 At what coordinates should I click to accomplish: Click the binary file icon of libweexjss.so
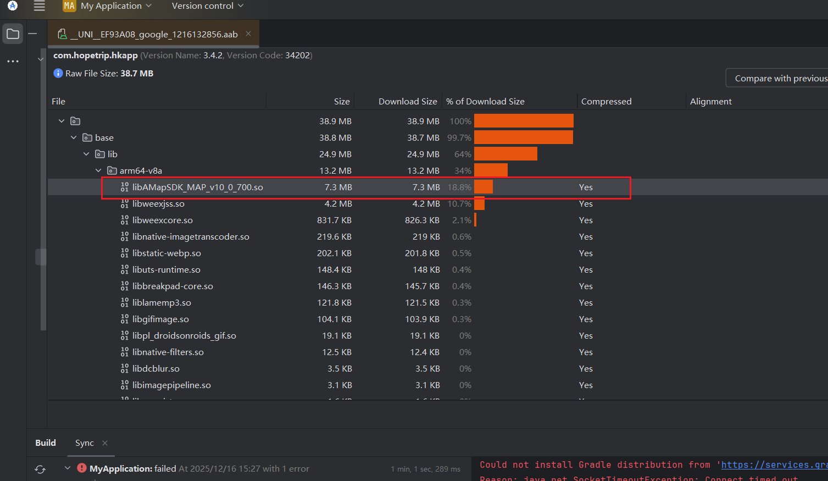coord(125,204)
